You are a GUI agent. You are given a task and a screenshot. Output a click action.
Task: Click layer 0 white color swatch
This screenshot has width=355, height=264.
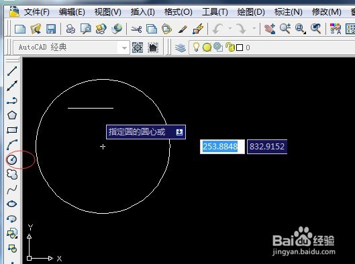coord(240,48)
